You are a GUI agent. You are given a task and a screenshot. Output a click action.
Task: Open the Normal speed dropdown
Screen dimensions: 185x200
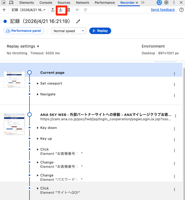[x=68, y=31]
